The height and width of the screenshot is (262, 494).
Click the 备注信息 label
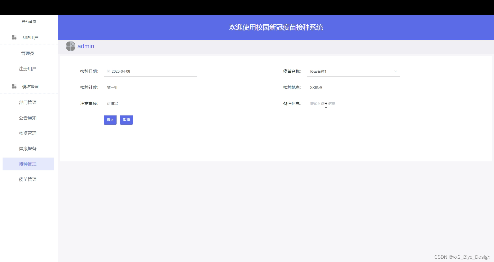(292, 104)
